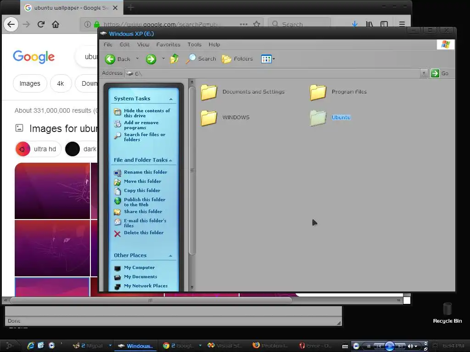Click the media player play button in taskbar
This screenshot has height=352, width=470.
(x=390, y=346)
